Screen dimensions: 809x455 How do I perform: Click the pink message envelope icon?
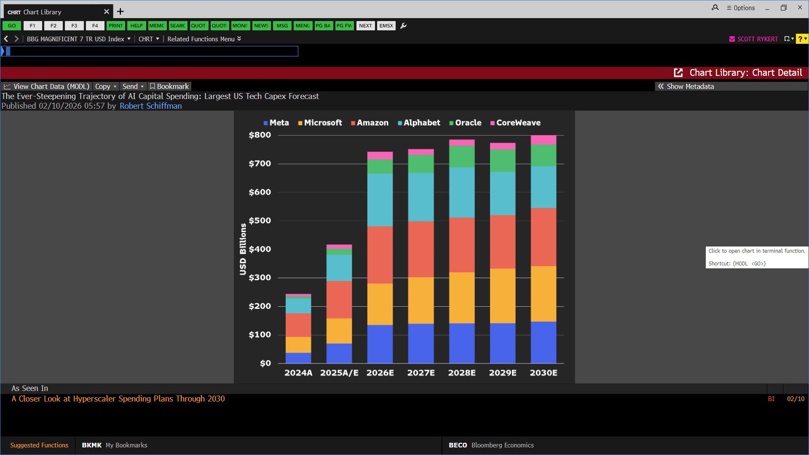tap(732, 39)
